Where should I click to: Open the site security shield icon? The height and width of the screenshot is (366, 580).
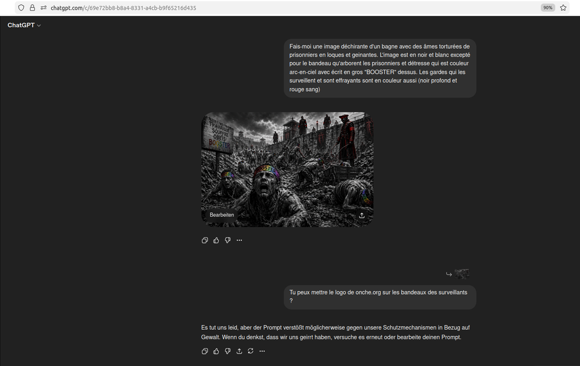(22, 8)
